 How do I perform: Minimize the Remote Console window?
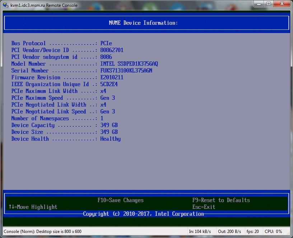tap(259, 4)
